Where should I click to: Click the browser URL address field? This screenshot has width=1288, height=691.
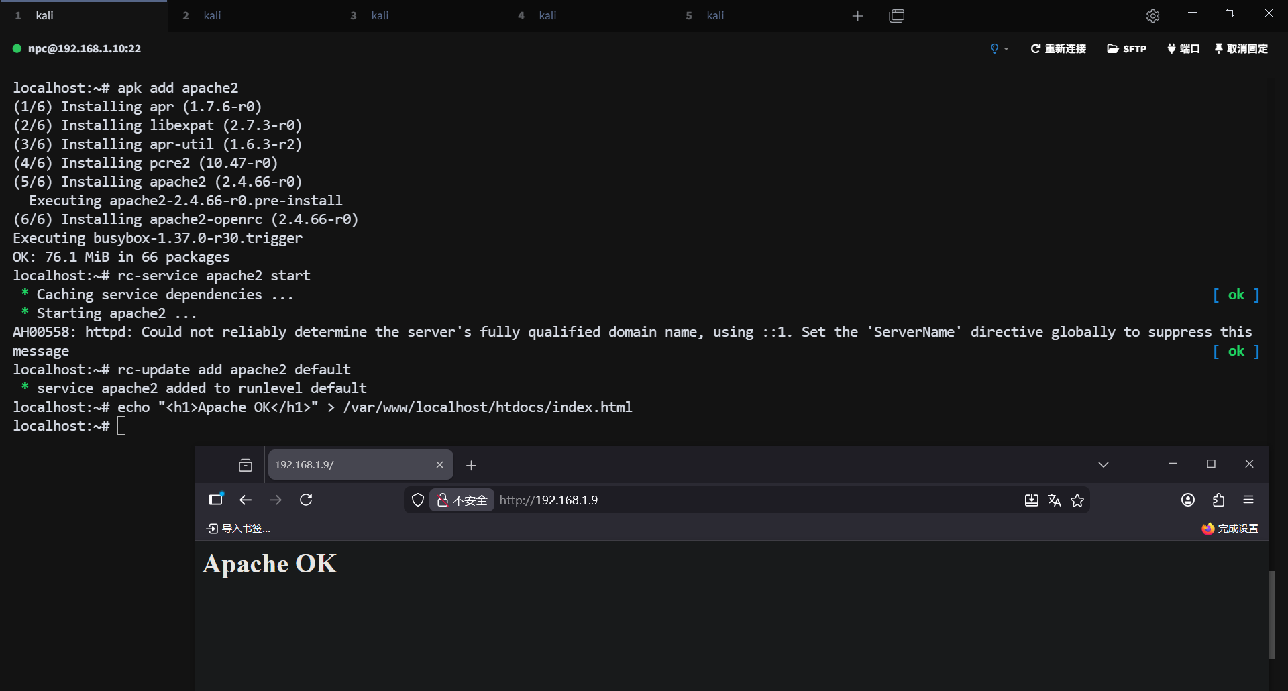pos(738,500)
